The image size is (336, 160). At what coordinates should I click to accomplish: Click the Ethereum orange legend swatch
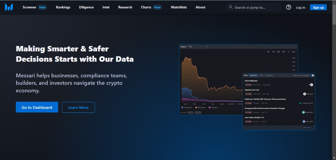[196, 107]
